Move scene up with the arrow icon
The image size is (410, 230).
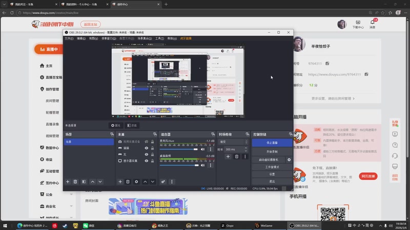pos(93,181)
